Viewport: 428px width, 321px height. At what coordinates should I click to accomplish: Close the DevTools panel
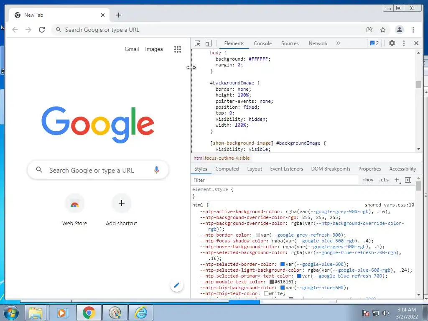click(x=416, y=43)
